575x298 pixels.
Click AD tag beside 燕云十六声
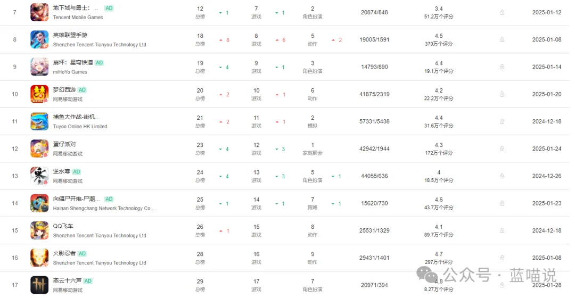[x=88, y=281]
